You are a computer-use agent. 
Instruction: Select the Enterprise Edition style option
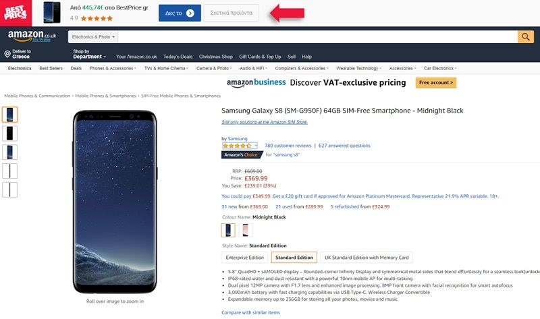[243, 258]
